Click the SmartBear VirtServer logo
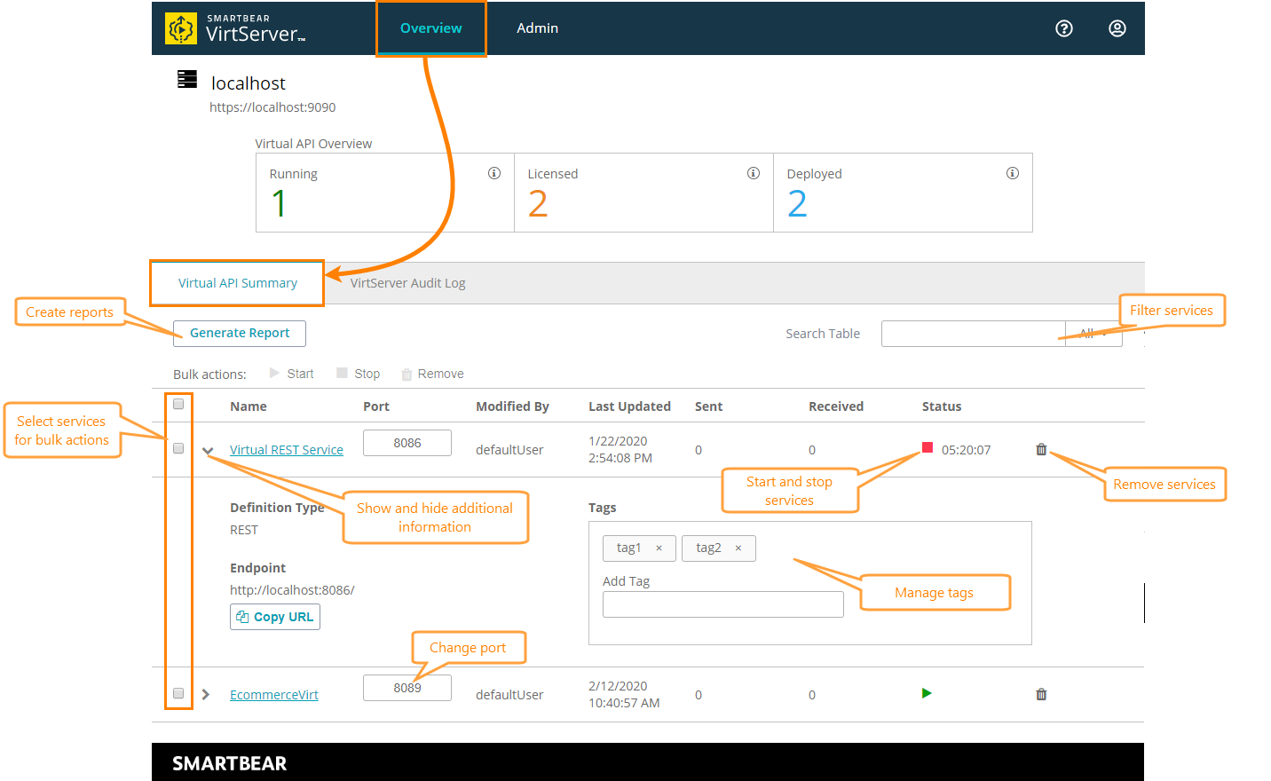 pos(235,28)
